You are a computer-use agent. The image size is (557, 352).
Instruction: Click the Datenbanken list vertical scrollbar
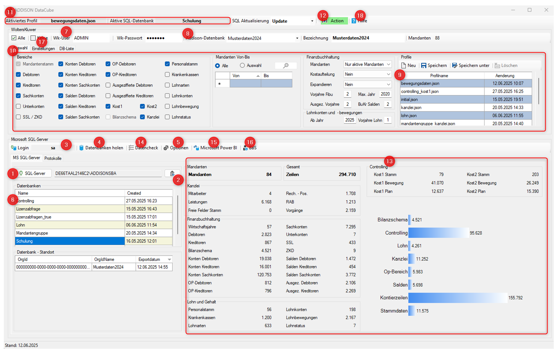point(178,215)
